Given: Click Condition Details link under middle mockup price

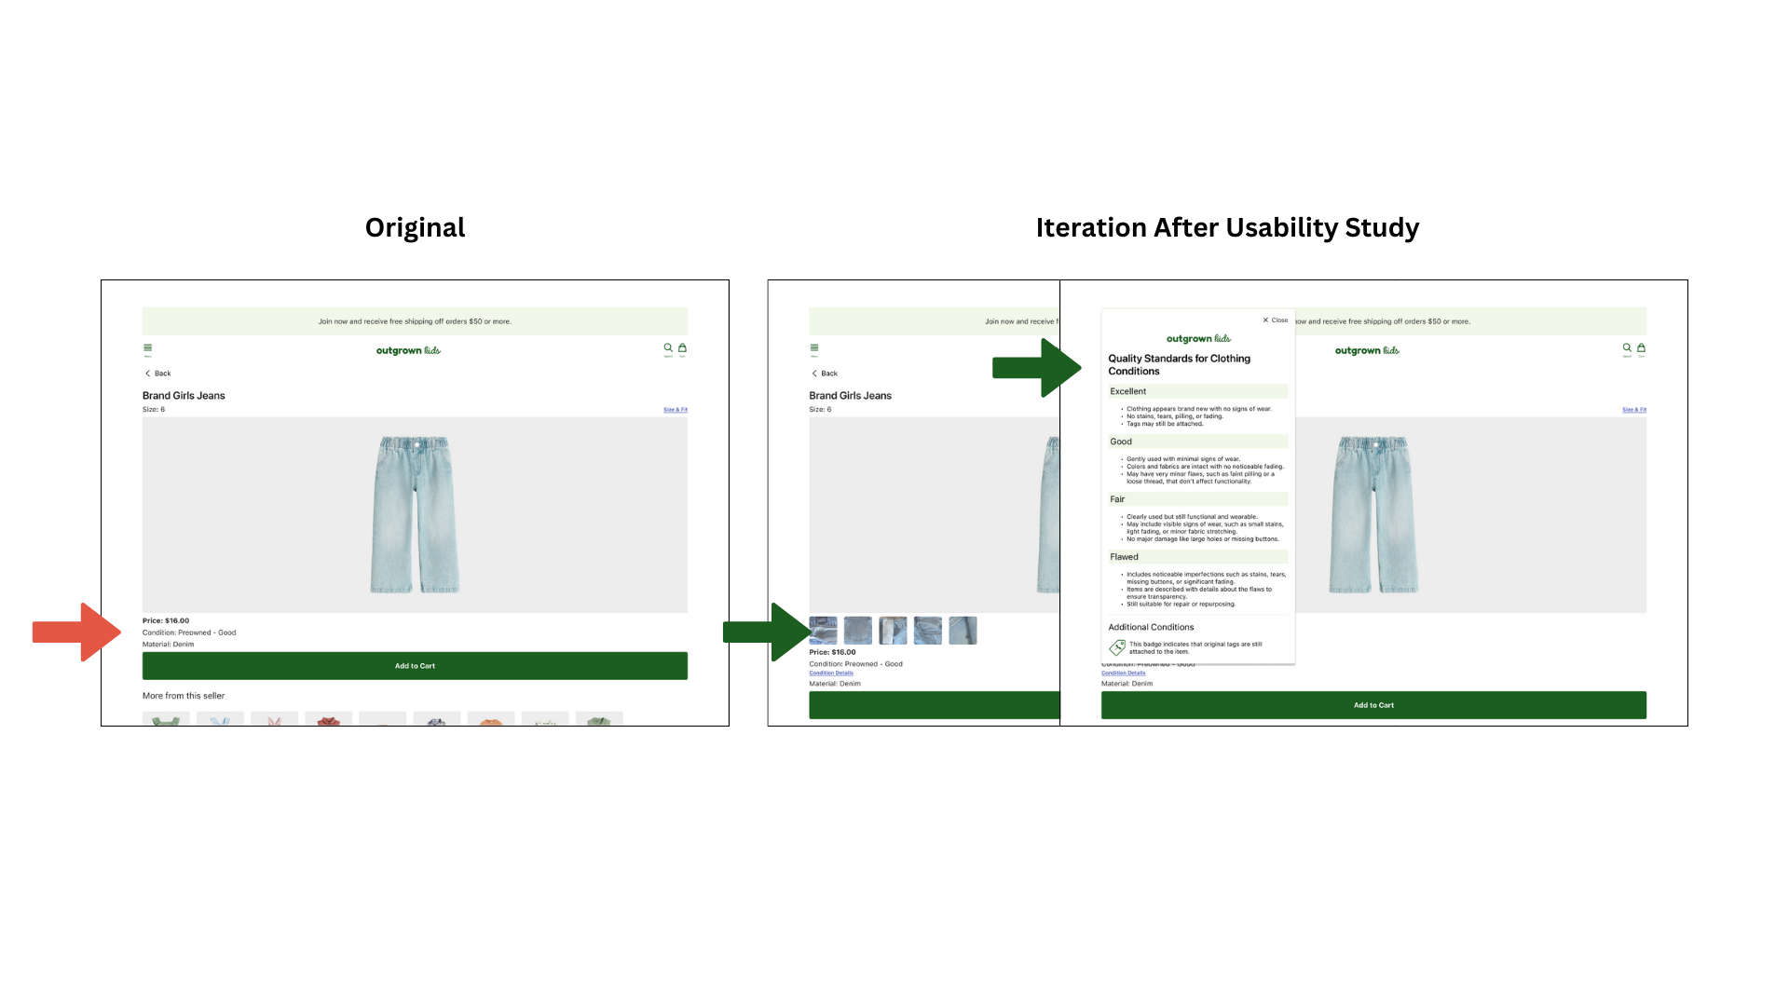Looking at the screenshot, I should 831,673.
